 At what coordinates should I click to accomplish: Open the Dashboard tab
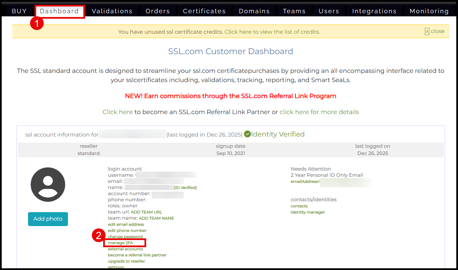59,11
